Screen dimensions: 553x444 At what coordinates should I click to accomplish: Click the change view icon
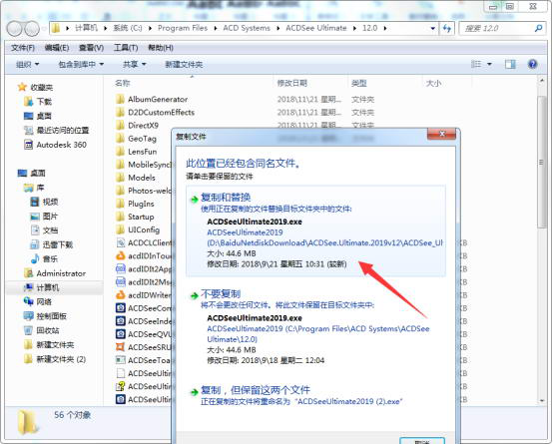tap(476, 64)
